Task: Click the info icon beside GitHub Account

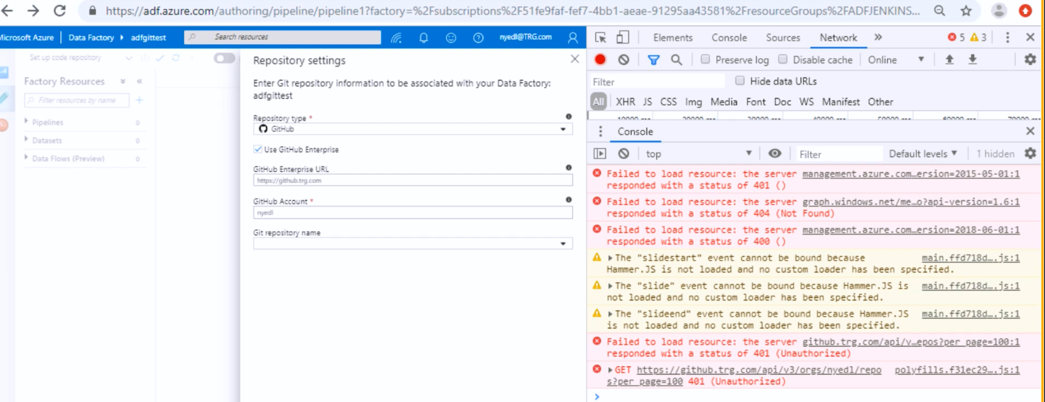Action: pyautogui.click(x=569, y=200)
